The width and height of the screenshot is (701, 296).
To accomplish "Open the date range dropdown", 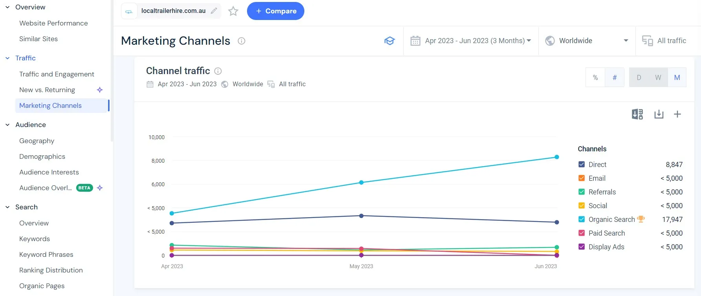I will click(x=470, y=41).
